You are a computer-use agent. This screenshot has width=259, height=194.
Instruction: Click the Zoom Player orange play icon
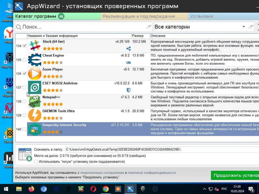[x=35, y=74]
